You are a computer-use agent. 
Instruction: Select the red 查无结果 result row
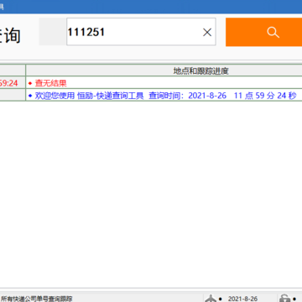tap(164, 83)
